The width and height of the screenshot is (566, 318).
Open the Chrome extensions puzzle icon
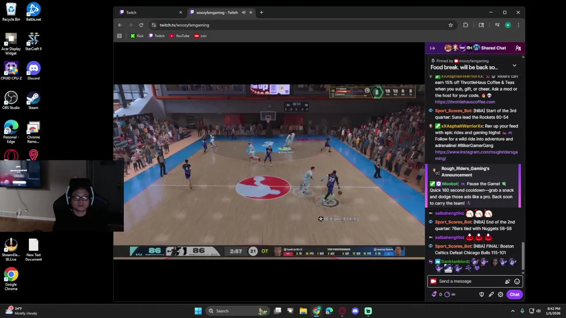click(466, 25)
